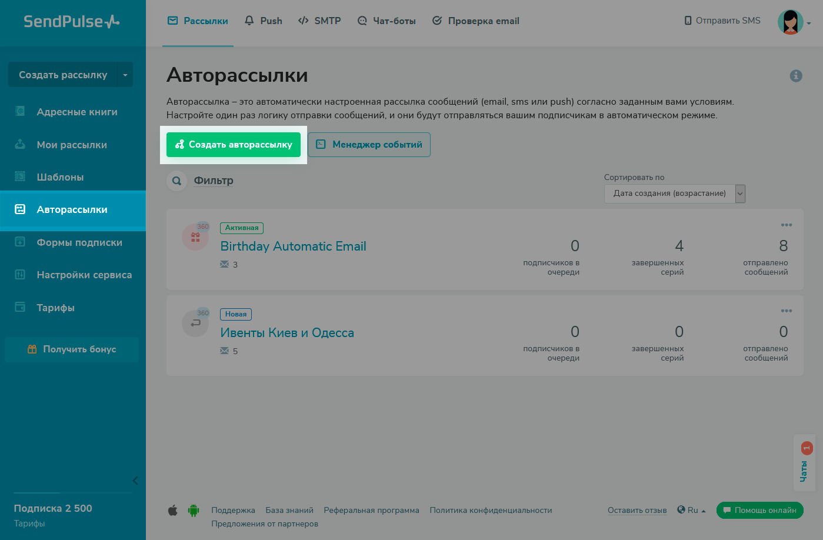Open the Реферальная программа link
Screen dimensions: 823x540
pos(371,511)
